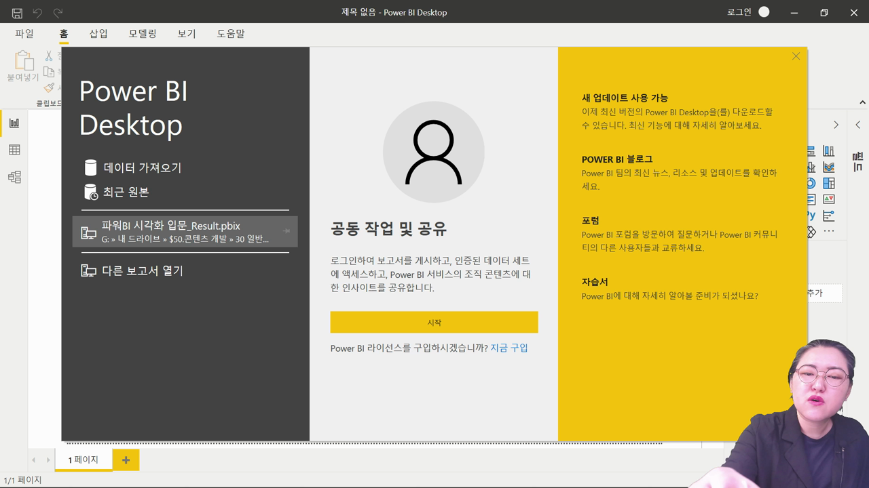Click 로그인 in the title bar
The image size is (869, 488).
(x=739, y=12)
